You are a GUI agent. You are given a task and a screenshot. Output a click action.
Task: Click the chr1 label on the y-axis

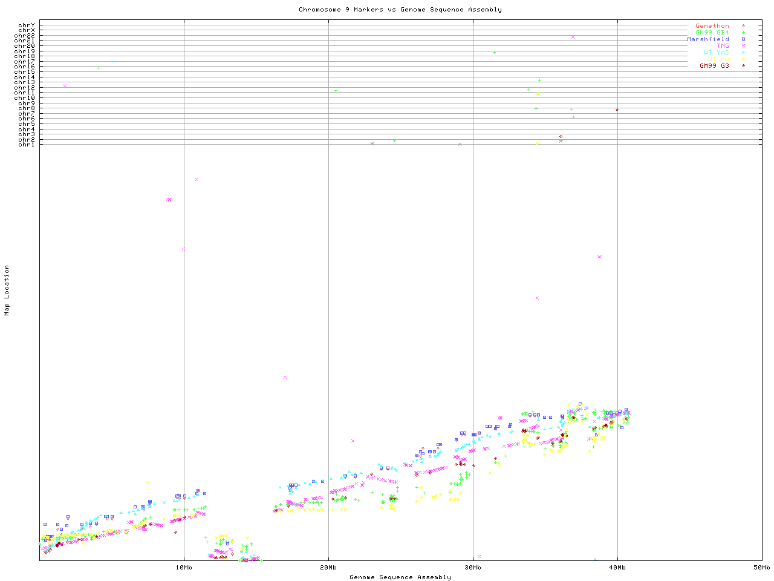tap(27, 145)
